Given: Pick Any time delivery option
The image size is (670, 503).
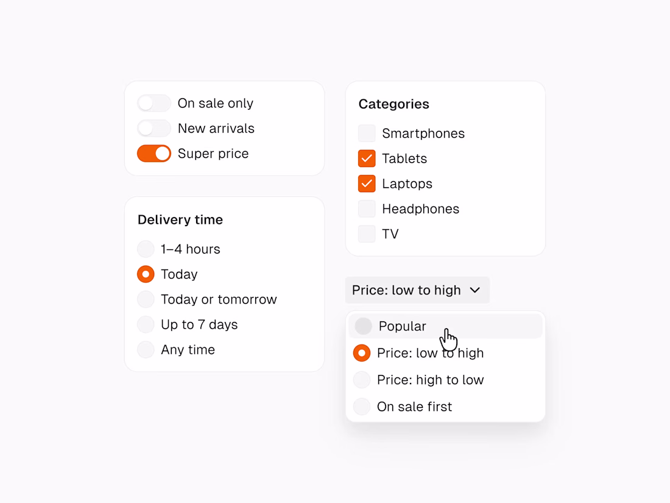Looking at the screenshot, I should [x=146, y=349].
